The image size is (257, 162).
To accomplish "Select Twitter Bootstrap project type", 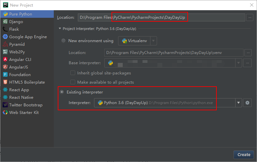I will point(27,105).
